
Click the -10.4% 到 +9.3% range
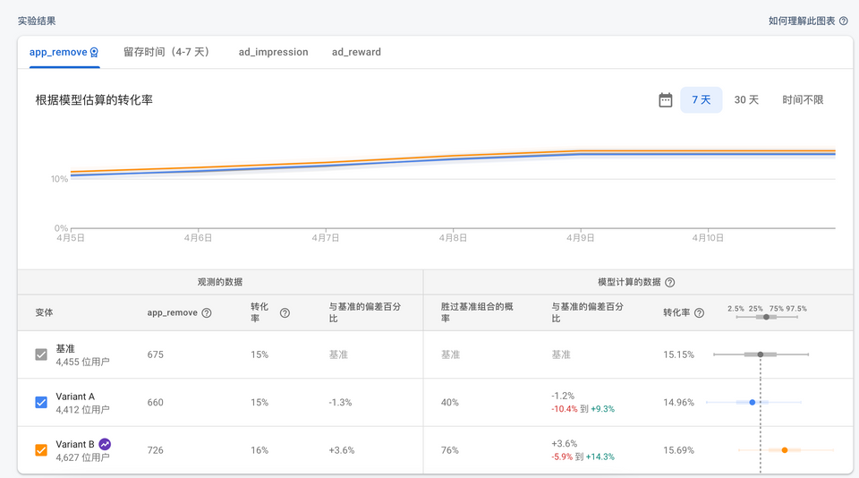click(x=583, y=409)
